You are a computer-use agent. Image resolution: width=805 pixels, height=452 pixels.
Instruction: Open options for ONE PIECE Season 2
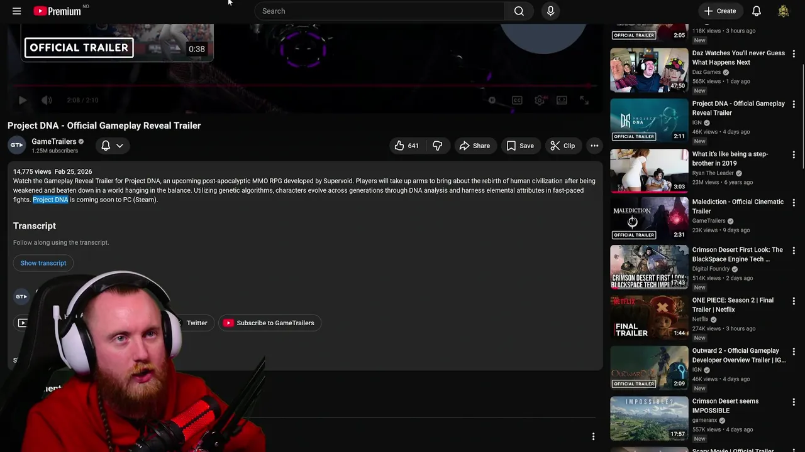pos(794,301)
